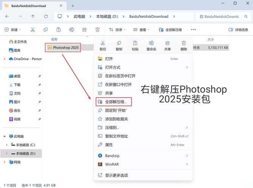253x188 pixels.
Task: Click the toolbar Cut scissors icon
Action: tap(32, 30)
